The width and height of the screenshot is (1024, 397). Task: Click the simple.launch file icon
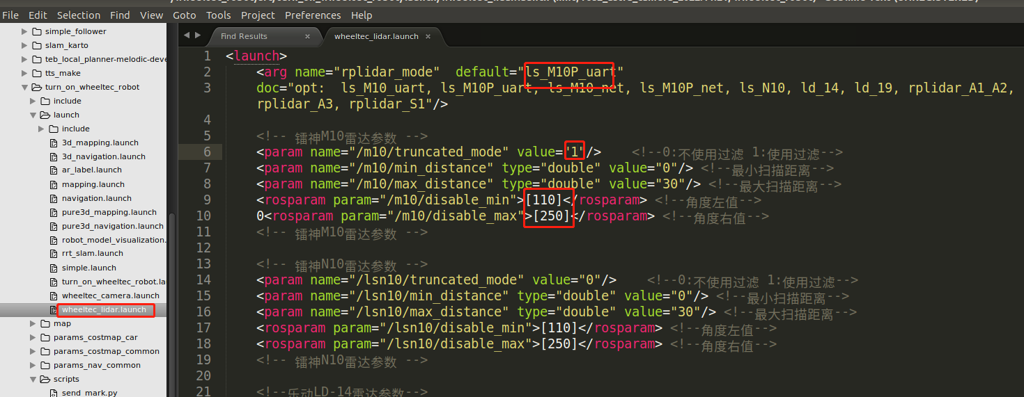pos(54,268)
